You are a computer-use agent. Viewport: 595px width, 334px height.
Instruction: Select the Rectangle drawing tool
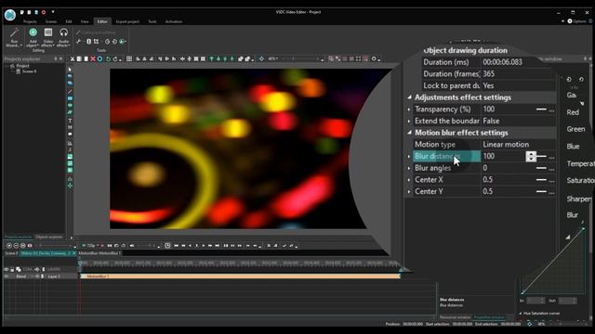[70, 98]
